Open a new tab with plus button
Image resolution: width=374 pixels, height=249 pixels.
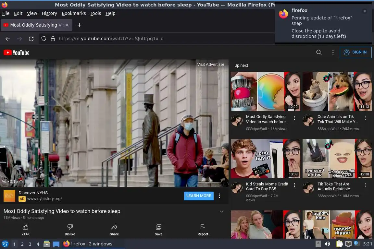(80, 25)
